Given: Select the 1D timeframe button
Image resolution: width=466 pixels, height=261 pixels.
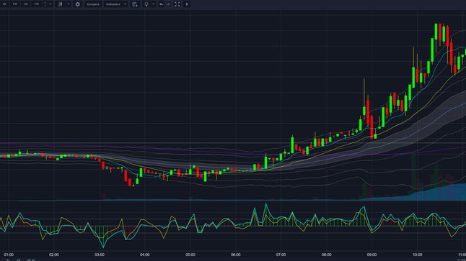Looking at the screenshot, I should coord(4,4).
